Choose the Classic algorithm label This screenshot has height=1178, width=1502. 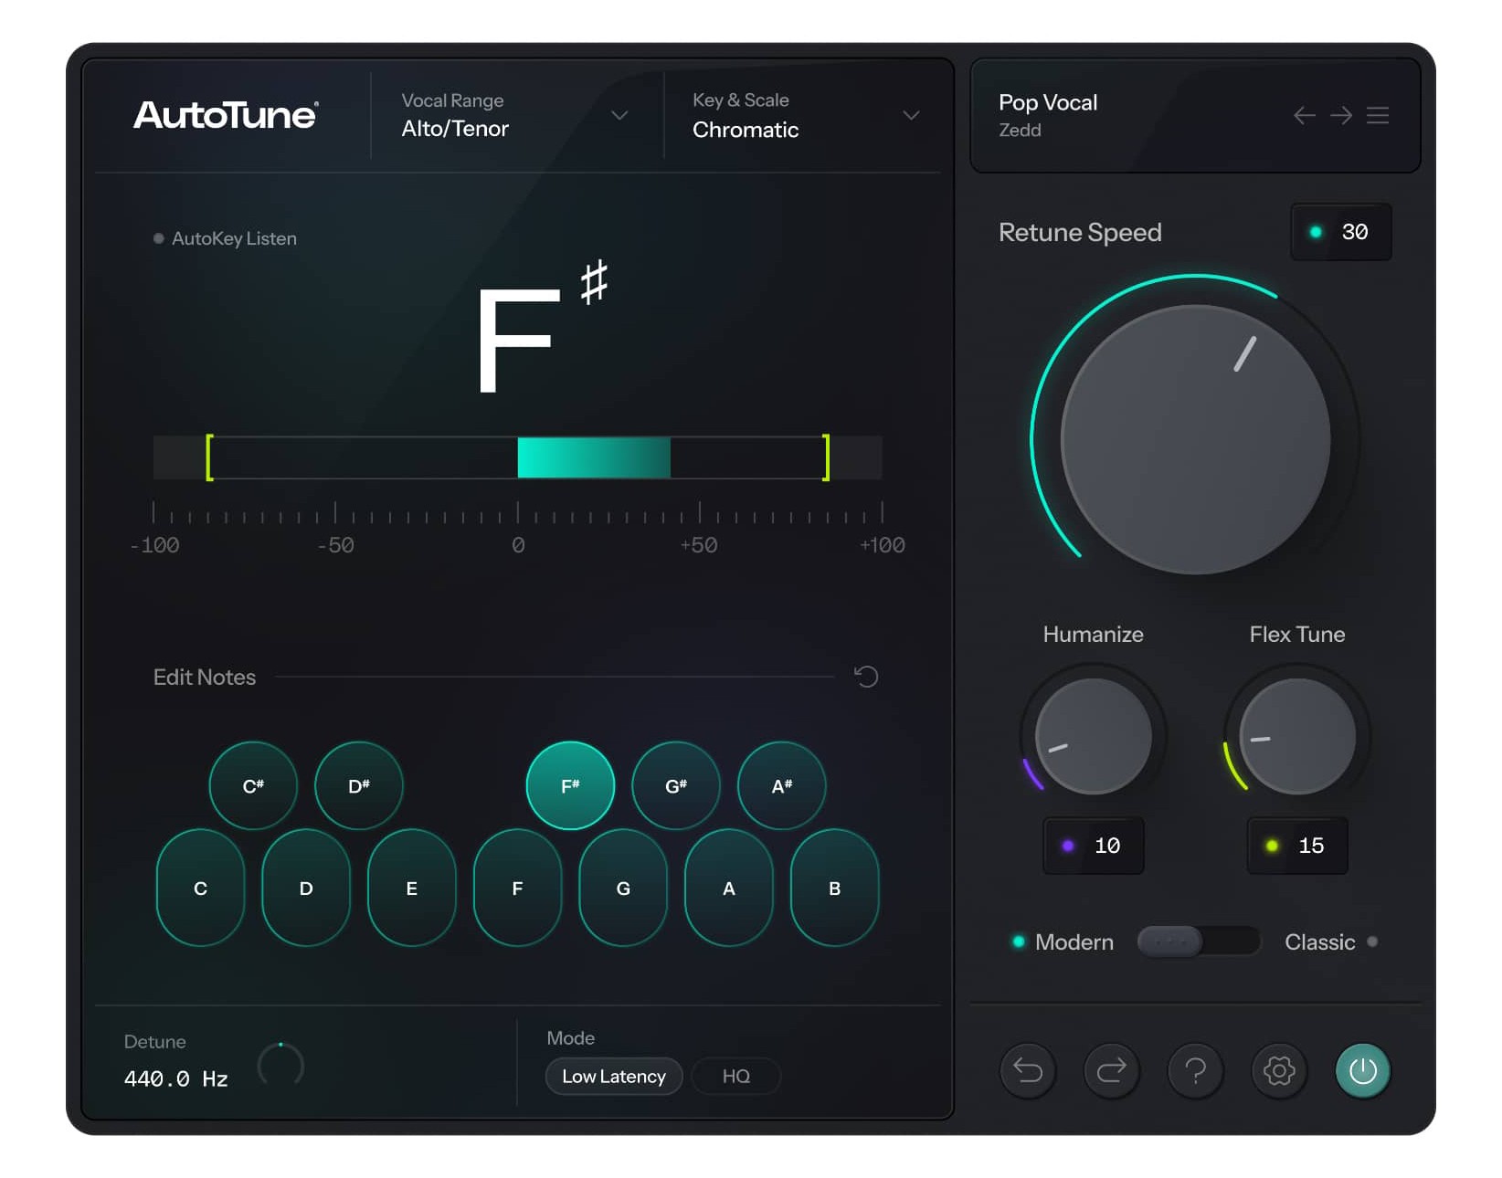1319,941
